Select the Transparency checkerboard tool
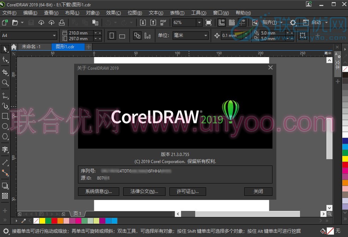 point(5,196)
